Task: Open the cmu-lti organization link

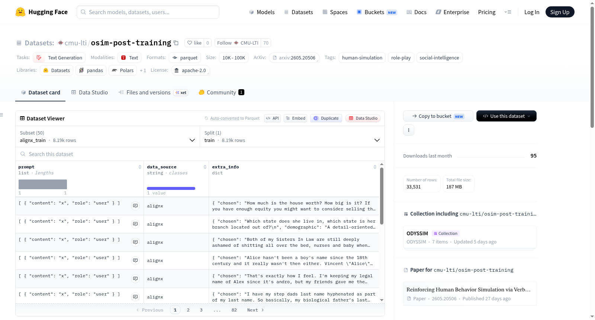Action: click(x=75, y=43)
